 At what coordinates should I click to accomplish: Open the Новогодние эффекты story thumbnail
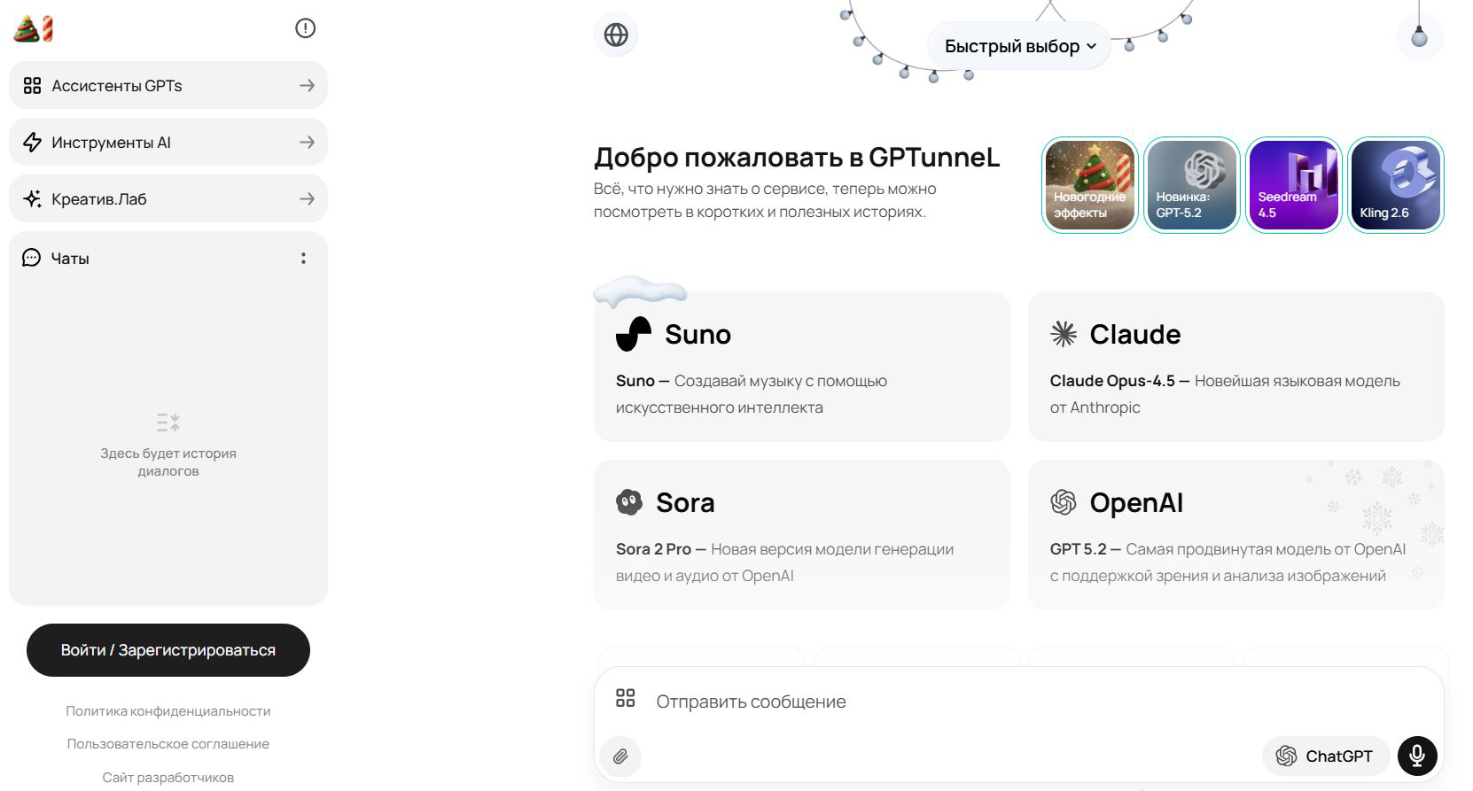1090,185
